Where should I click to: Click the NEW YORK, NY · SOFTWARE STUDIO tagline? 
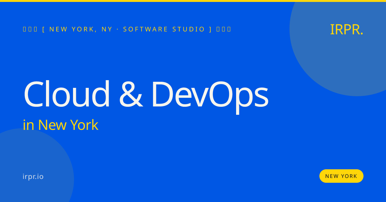click(x=127, y=29)
